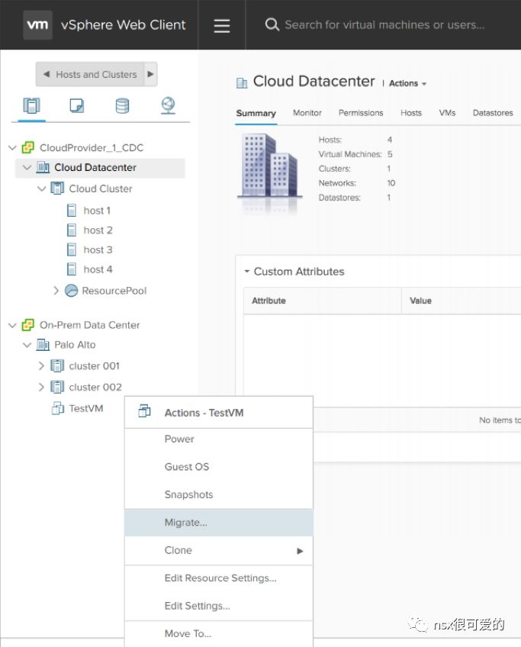Select Migrate... in the context menu

(x=219, y=523)
